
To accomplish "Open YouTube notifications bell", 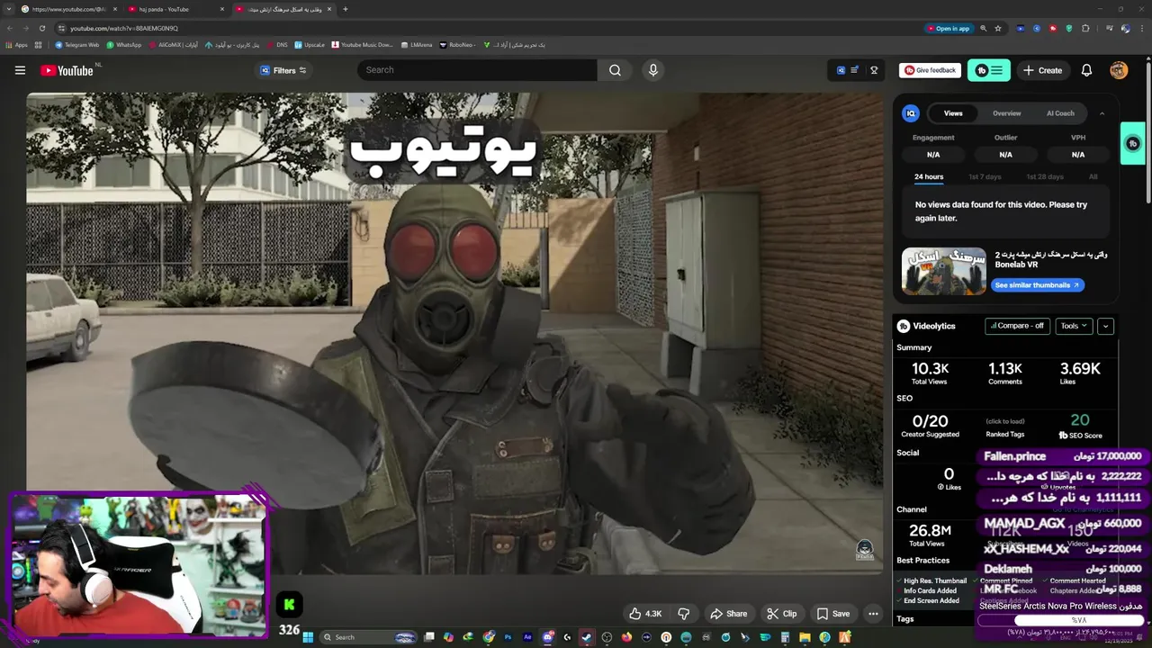I will tap(1086, 70).
